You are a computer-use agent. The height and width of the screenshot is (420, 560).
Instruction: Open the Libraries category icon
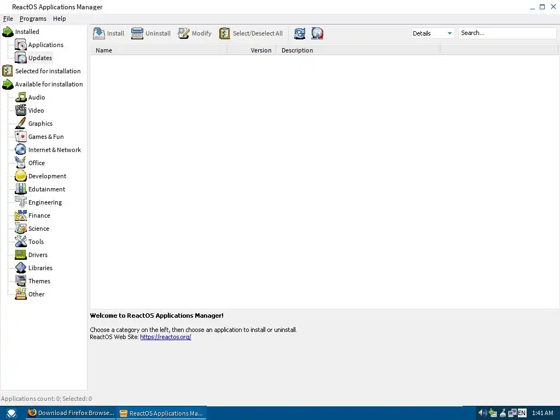21,268
